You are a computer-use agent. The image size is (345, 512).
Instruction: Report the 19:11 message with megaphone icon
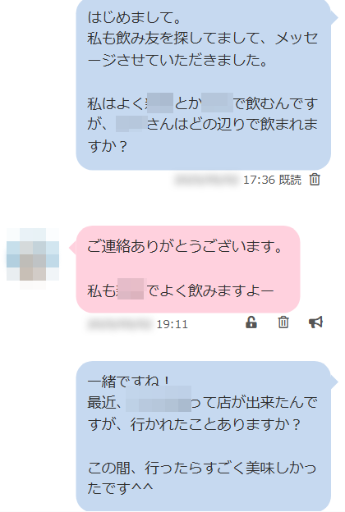click(315, 322)
